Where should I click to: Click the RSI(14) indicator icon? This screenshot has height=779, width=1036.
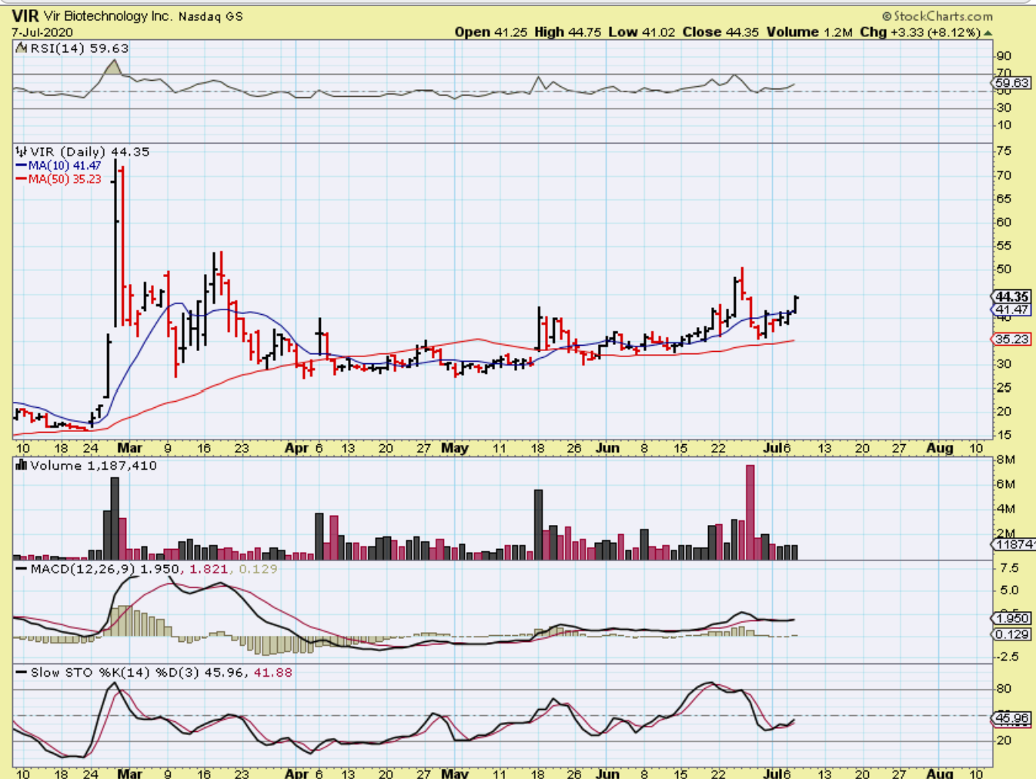point(21,48)
